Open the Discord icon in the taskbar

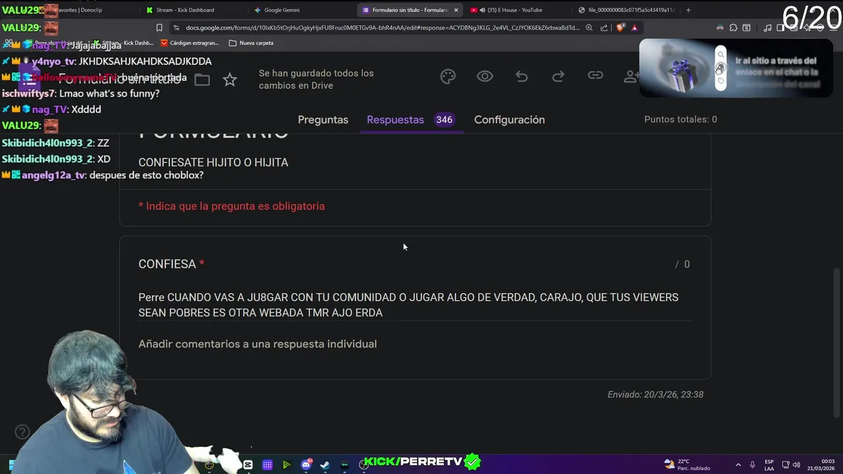point(306,465)
